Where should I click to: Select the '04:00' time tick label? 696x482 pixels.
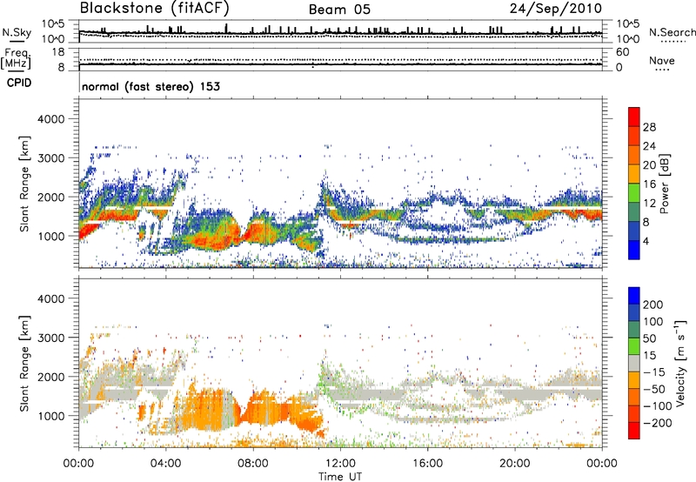click(165, 464)
